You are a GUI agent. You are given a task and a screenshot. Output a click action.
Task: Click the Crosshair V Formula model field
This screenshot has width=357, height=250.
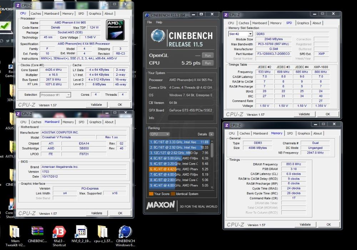pyautogui.click(x=68, y=137)
